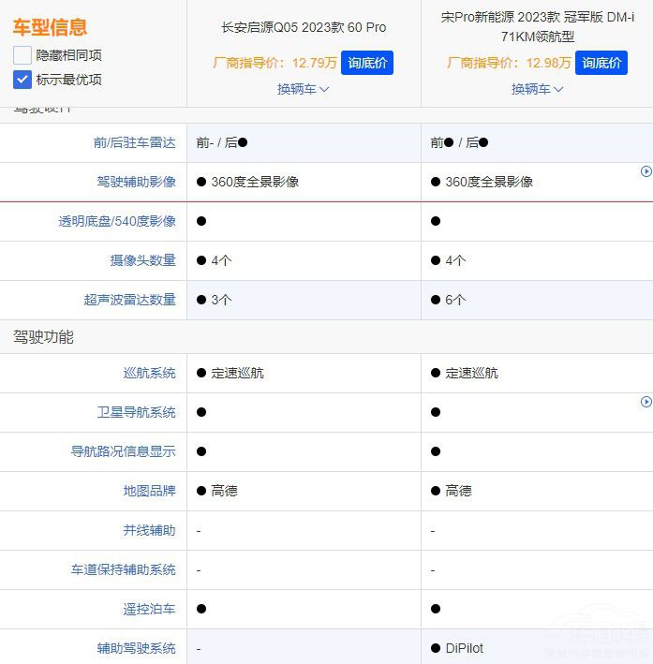Click the 12.79万 manufacturer price
Image resolution: width=653 pixels, height=664 pixels.
[x=314, y=63]
